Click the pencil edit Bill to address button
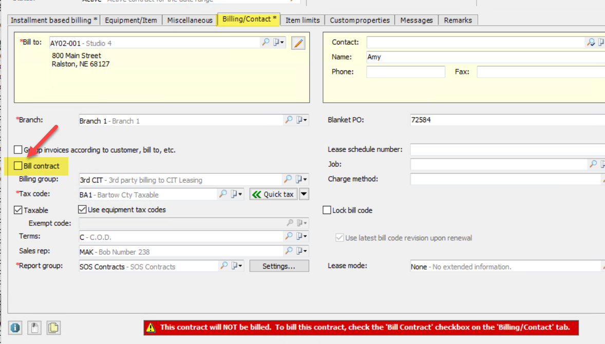The height and width of the screenshot is (344, 605). tap(298, 43)
